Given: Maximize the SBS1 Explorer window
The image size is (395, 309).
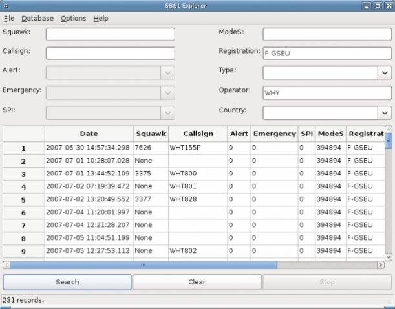Looking at the screenshot, I should click(378, 6).
